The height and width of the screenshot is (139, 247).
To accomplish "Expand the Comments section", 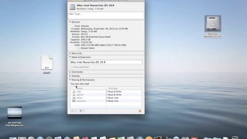I will click(x=70, y=72).
